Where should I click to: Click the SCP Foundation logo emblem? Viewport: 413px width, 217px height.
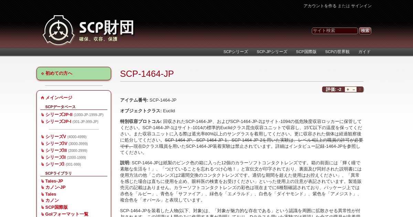coord(59,30)
